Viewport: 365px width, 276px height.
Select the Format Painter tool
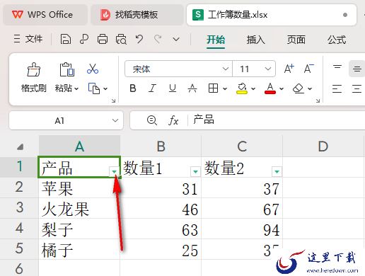pyautogui.click(x=34, y=78)
